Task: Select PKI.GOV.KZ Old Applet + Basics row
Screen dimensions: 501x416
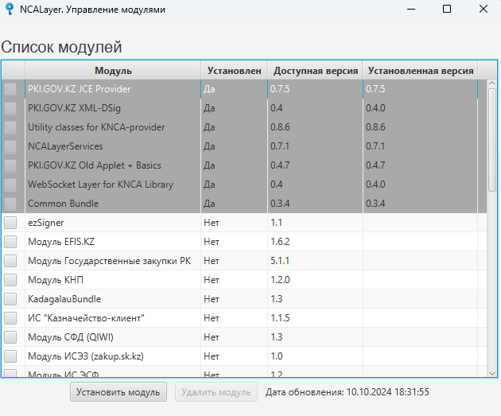Action: (95, 165)
